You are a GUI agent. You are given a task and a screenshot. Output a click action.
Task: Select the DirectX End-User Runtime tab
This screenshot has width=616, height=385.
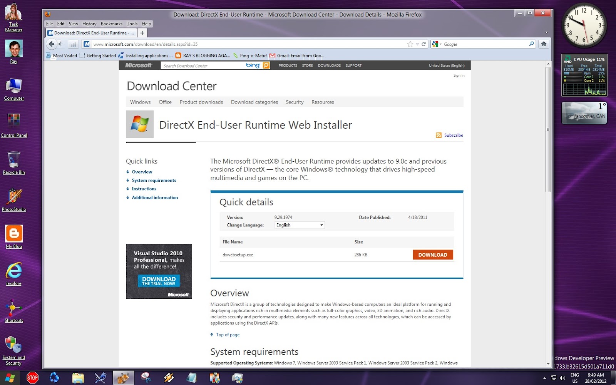coord(91,33)
